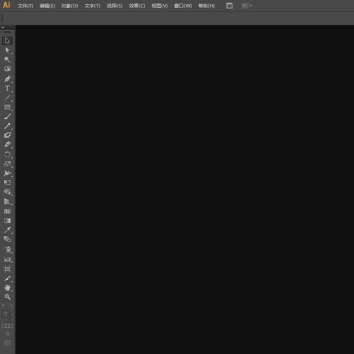Toggle the drawing mode button
This screenshot has height=354, width=354.
click(x=7, y=333)
